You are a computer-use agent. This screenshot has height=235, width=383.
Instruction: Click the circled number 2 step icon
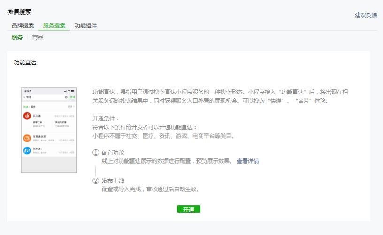(x=95, y=180)
